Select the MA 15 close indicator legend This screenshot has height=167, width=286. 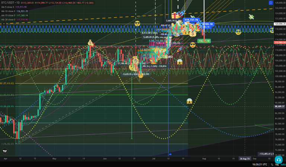tap(15, 15)
